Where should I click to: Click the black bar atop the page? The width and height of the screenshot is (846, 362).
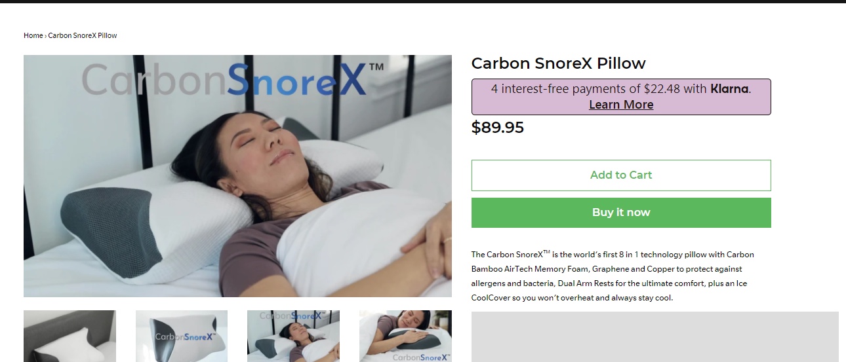(x=423, y=1)
